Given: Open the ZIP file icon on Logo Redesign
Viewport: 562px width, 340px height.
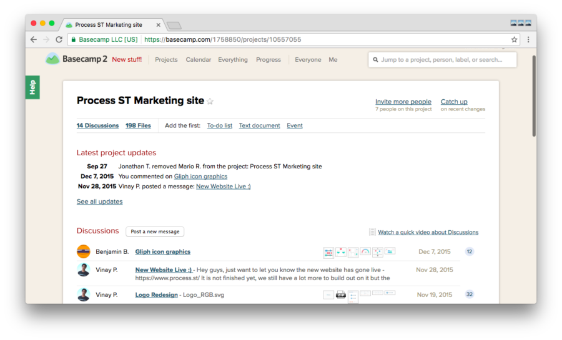Looking at the screenshot, I should pyautogui.click(x=341, y=294).
